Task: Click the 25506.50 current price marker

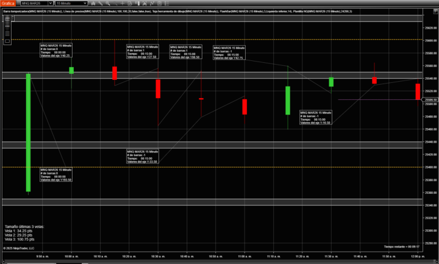Action: point(430,99)
